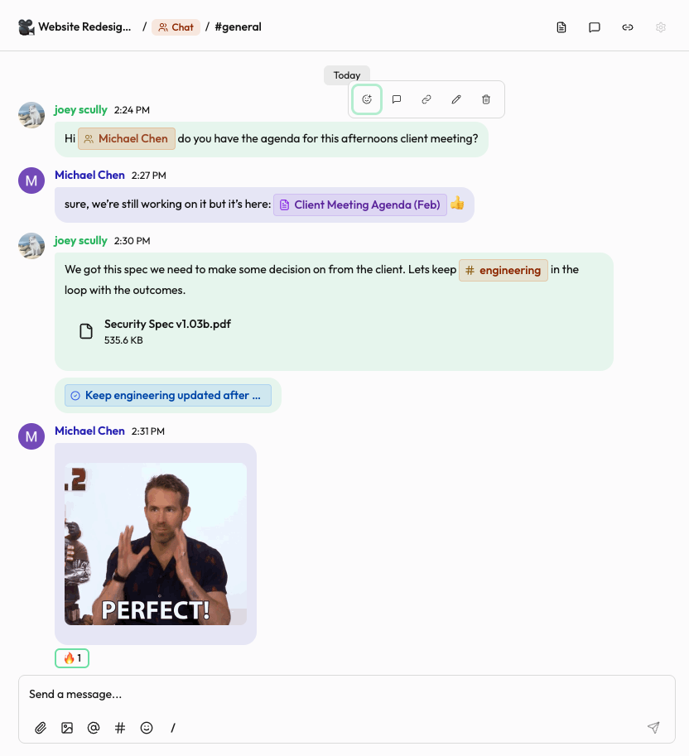Switch to the Chat tab in the breadcrumb

click(x=176, y=26)
